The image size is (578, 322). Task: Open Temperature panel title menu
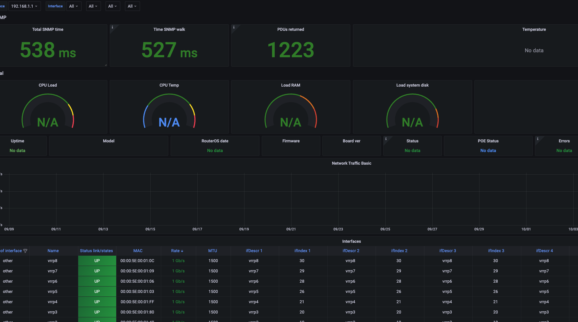tap(534, 29)
